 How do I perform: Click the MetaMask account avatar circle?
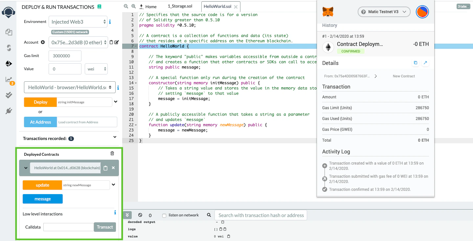(422, 12)
